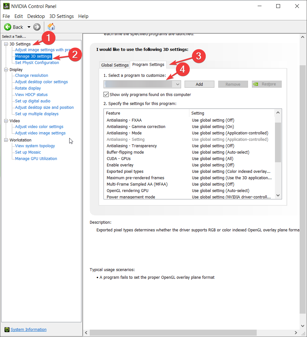
Task: Click feature list vertical scrollbar thumb
Action: coord(278,142)
